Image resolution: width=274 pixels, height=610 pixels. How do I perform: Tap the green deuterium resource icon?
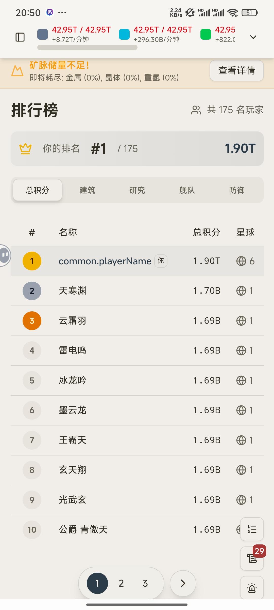click(205, 34)
